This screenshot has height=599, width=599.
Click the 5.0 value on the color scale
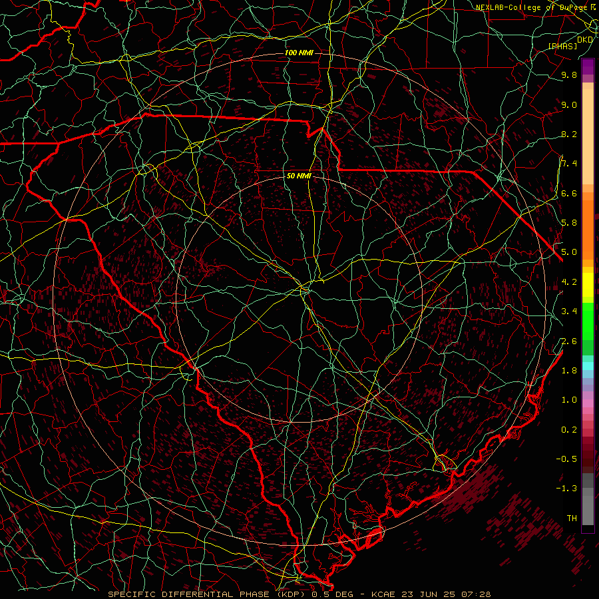pyautogui.click(x=569, y=252)
